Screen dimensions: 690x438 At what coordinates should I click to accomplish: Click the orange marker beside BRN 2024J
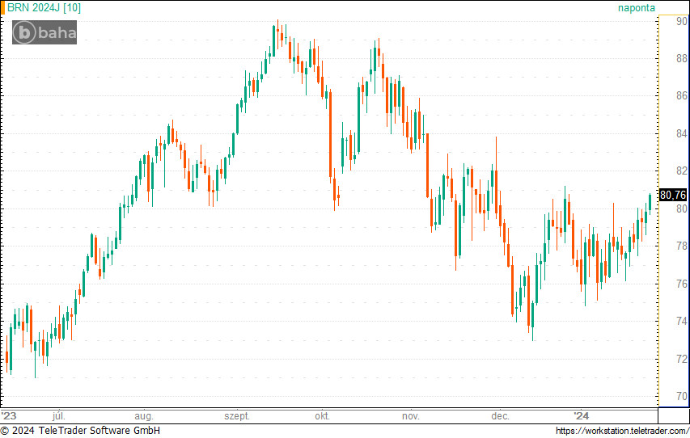pos(2,7)
